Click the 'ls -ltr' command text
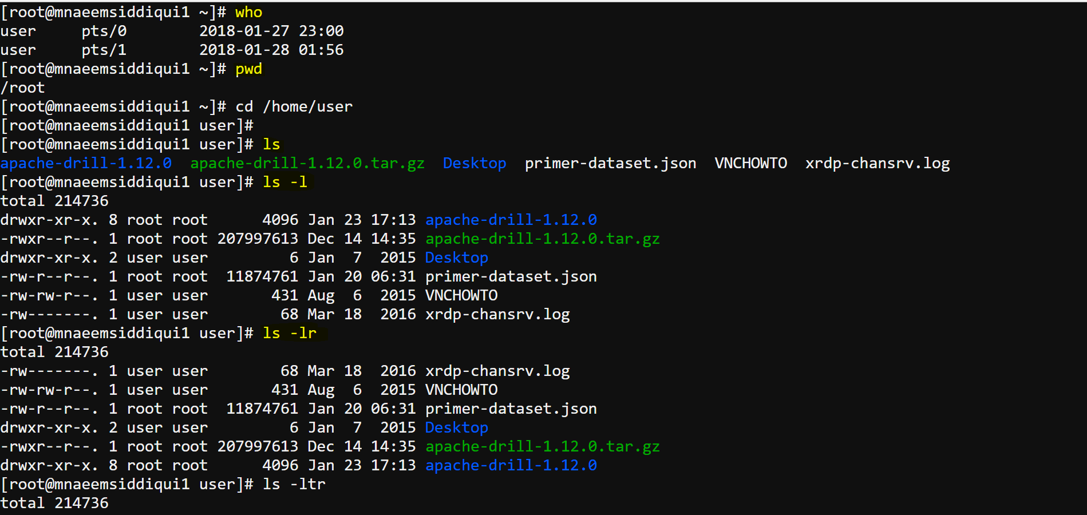Image resolution: width=1087 pixels, height=515 pixels. [294, 484]
